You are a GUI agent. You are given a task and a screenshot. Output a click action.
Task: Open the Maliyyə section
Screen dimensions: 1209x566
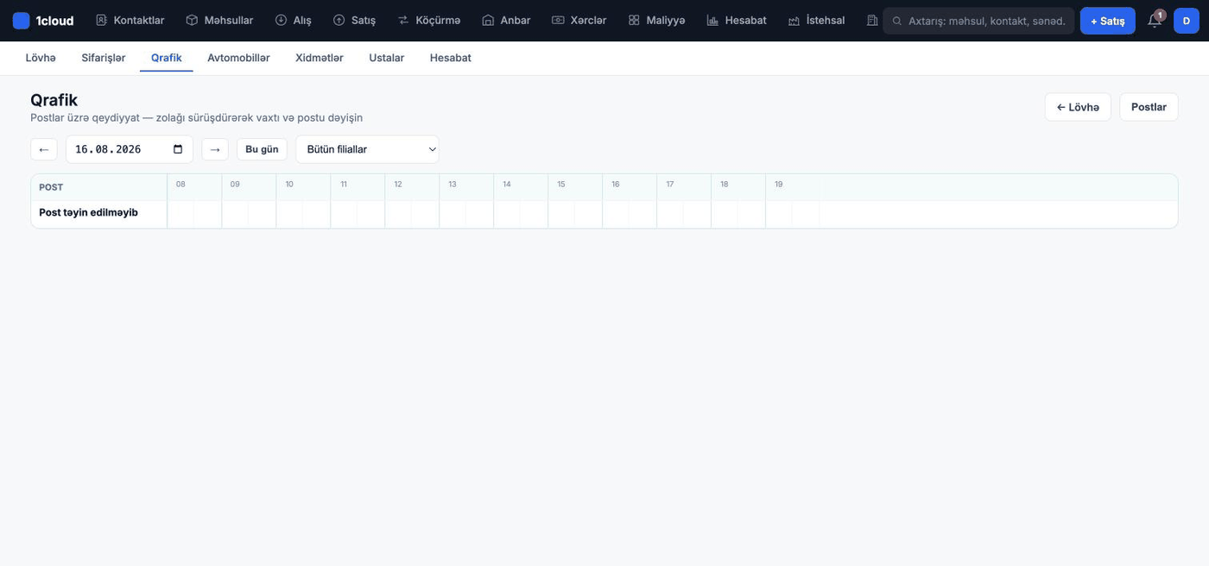[656, 20]
